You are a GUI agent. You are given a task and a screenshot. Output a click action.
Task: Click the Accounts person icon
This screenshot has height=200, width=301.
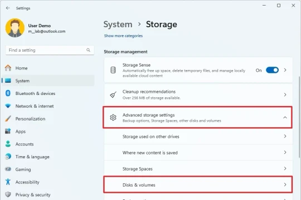tap(8, 144)
